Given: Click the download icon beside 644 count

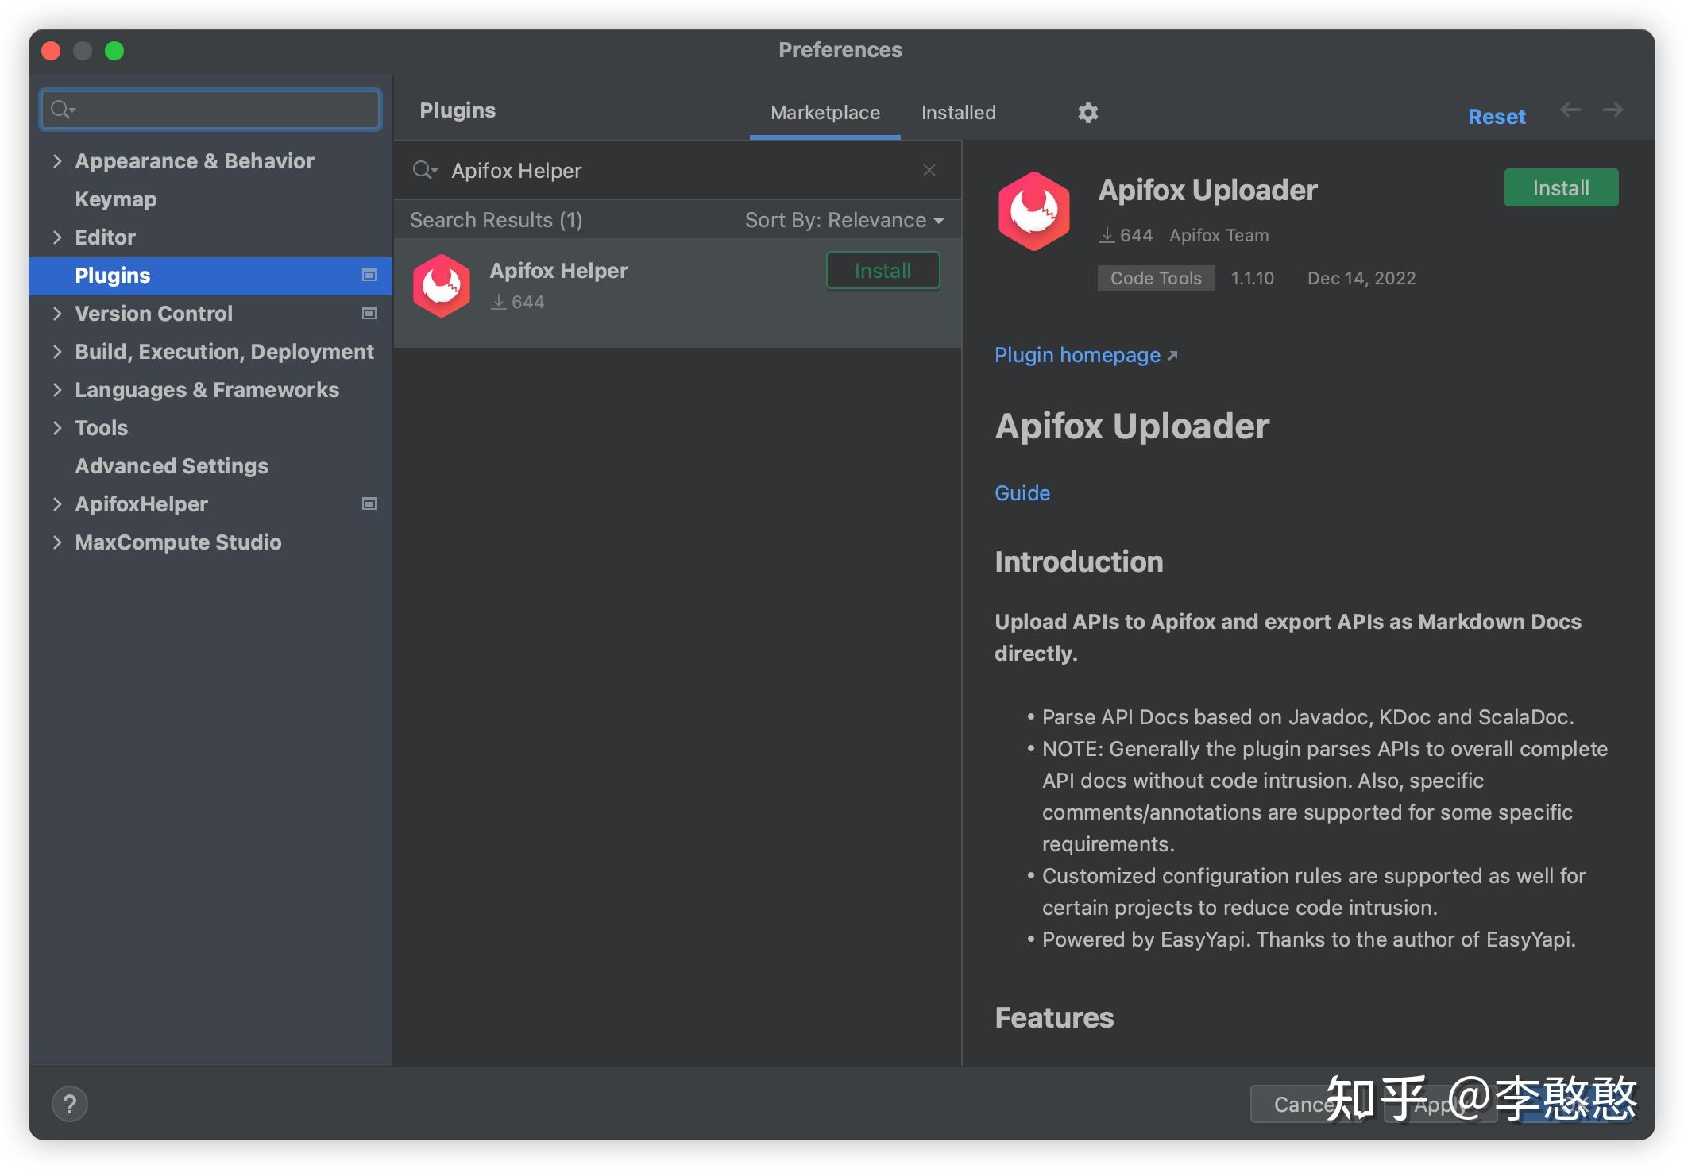Looking at the screenshot, I should pos(1107,235).
